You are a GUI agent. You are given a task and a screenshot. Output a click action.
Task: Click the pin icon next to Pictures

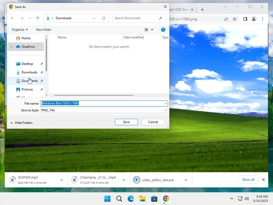[42, 89]
